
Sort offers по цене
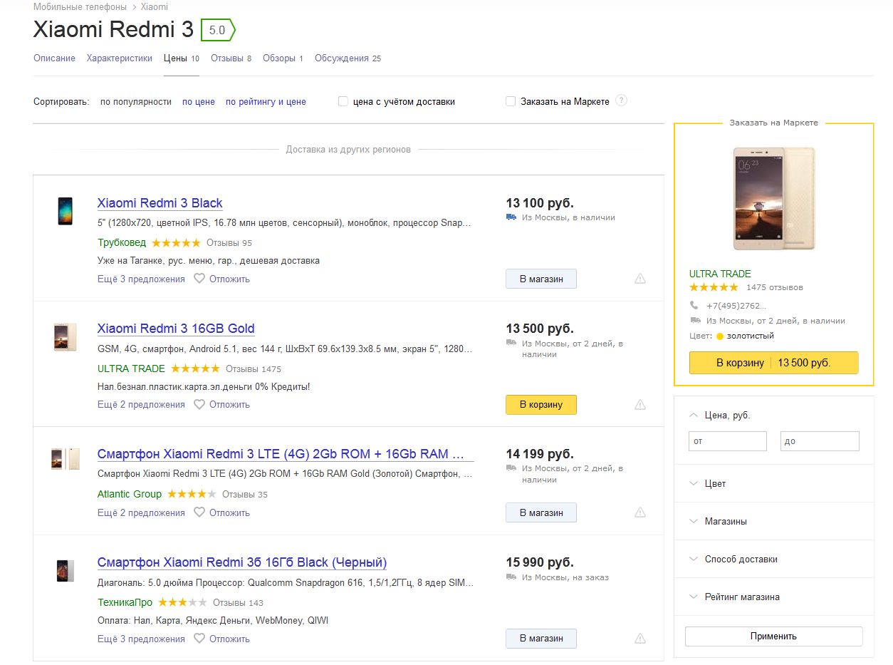tap(199, 102)
